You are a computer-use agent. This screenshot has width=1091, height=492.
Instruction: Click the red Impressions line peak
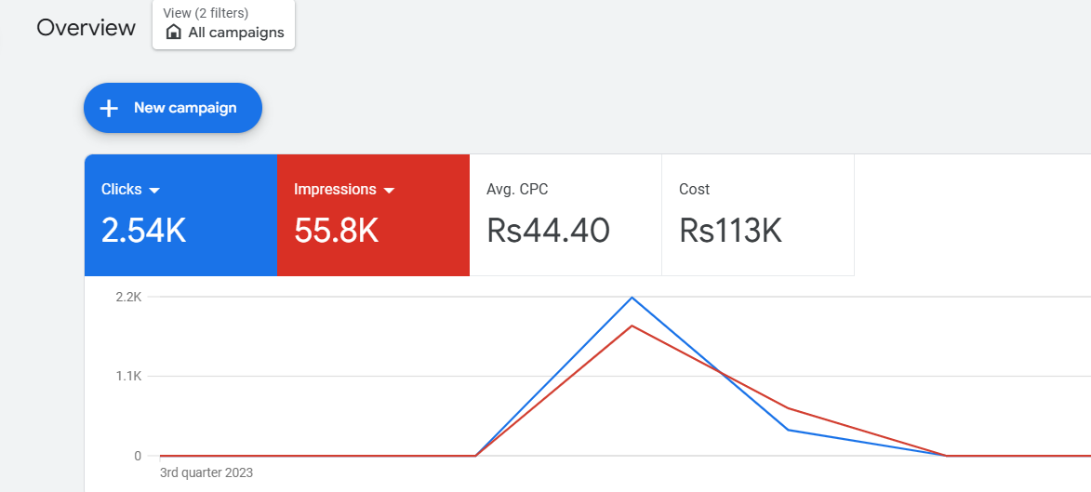(x=632, y=326)
